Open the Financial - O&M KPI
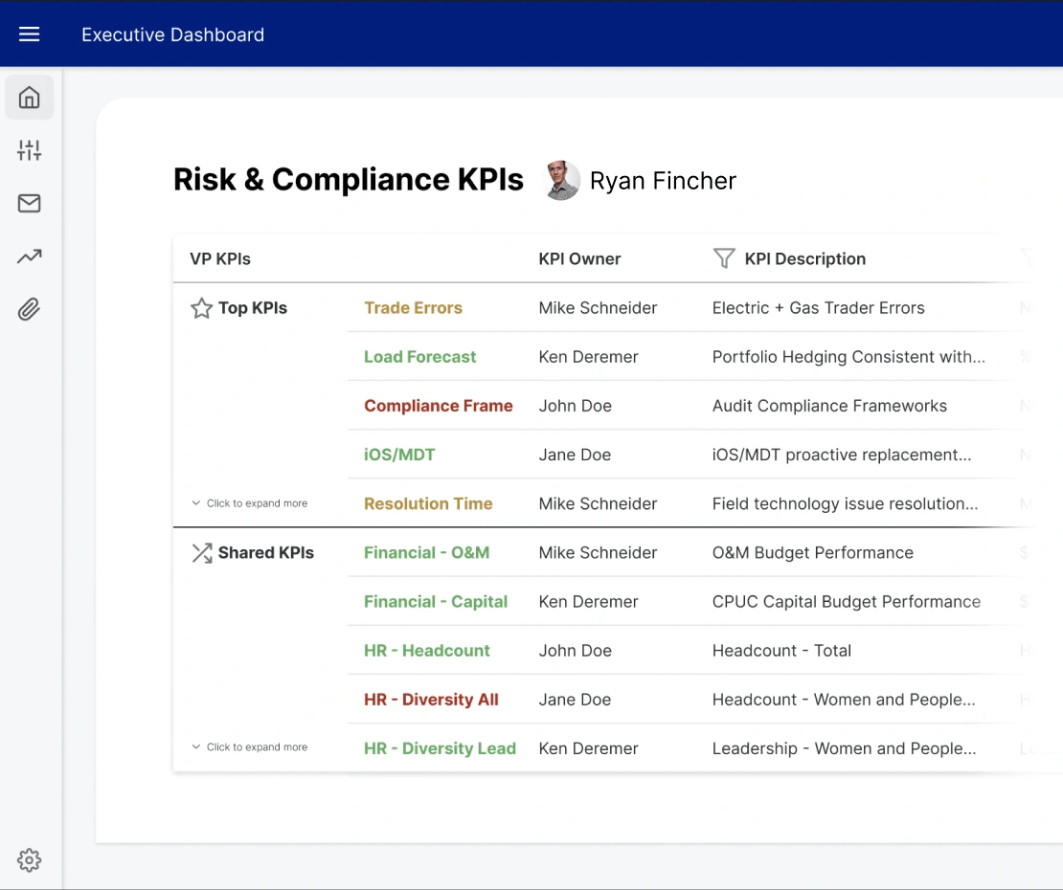 coord(426,553)
